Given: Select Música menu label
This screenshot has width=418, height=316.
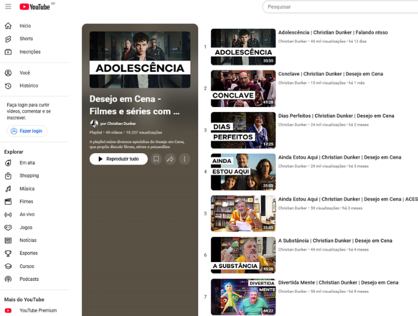Looking at the screenshot, I should 27,189.
